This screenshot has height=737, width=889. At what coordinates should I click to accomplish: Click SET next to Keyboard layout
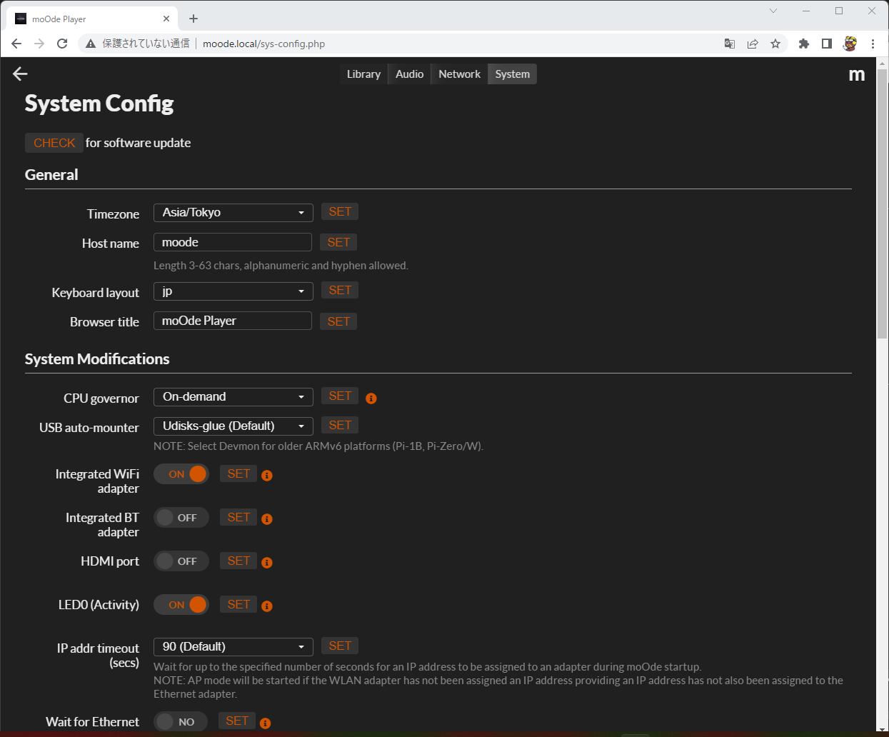pyautogui.click(x=340, y=291)
